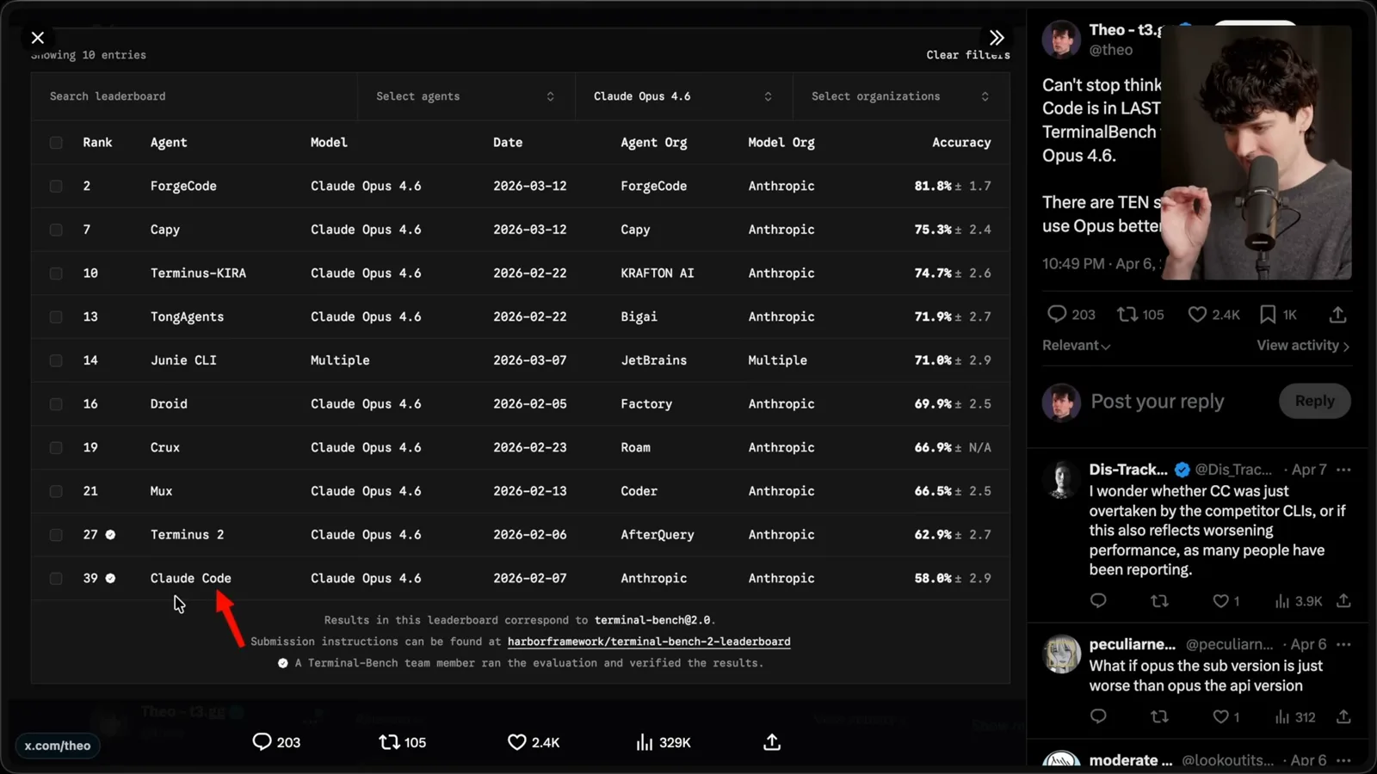Click the Search leaderboard field
This screenshot has height=774, width=1377.
[195, 96]
